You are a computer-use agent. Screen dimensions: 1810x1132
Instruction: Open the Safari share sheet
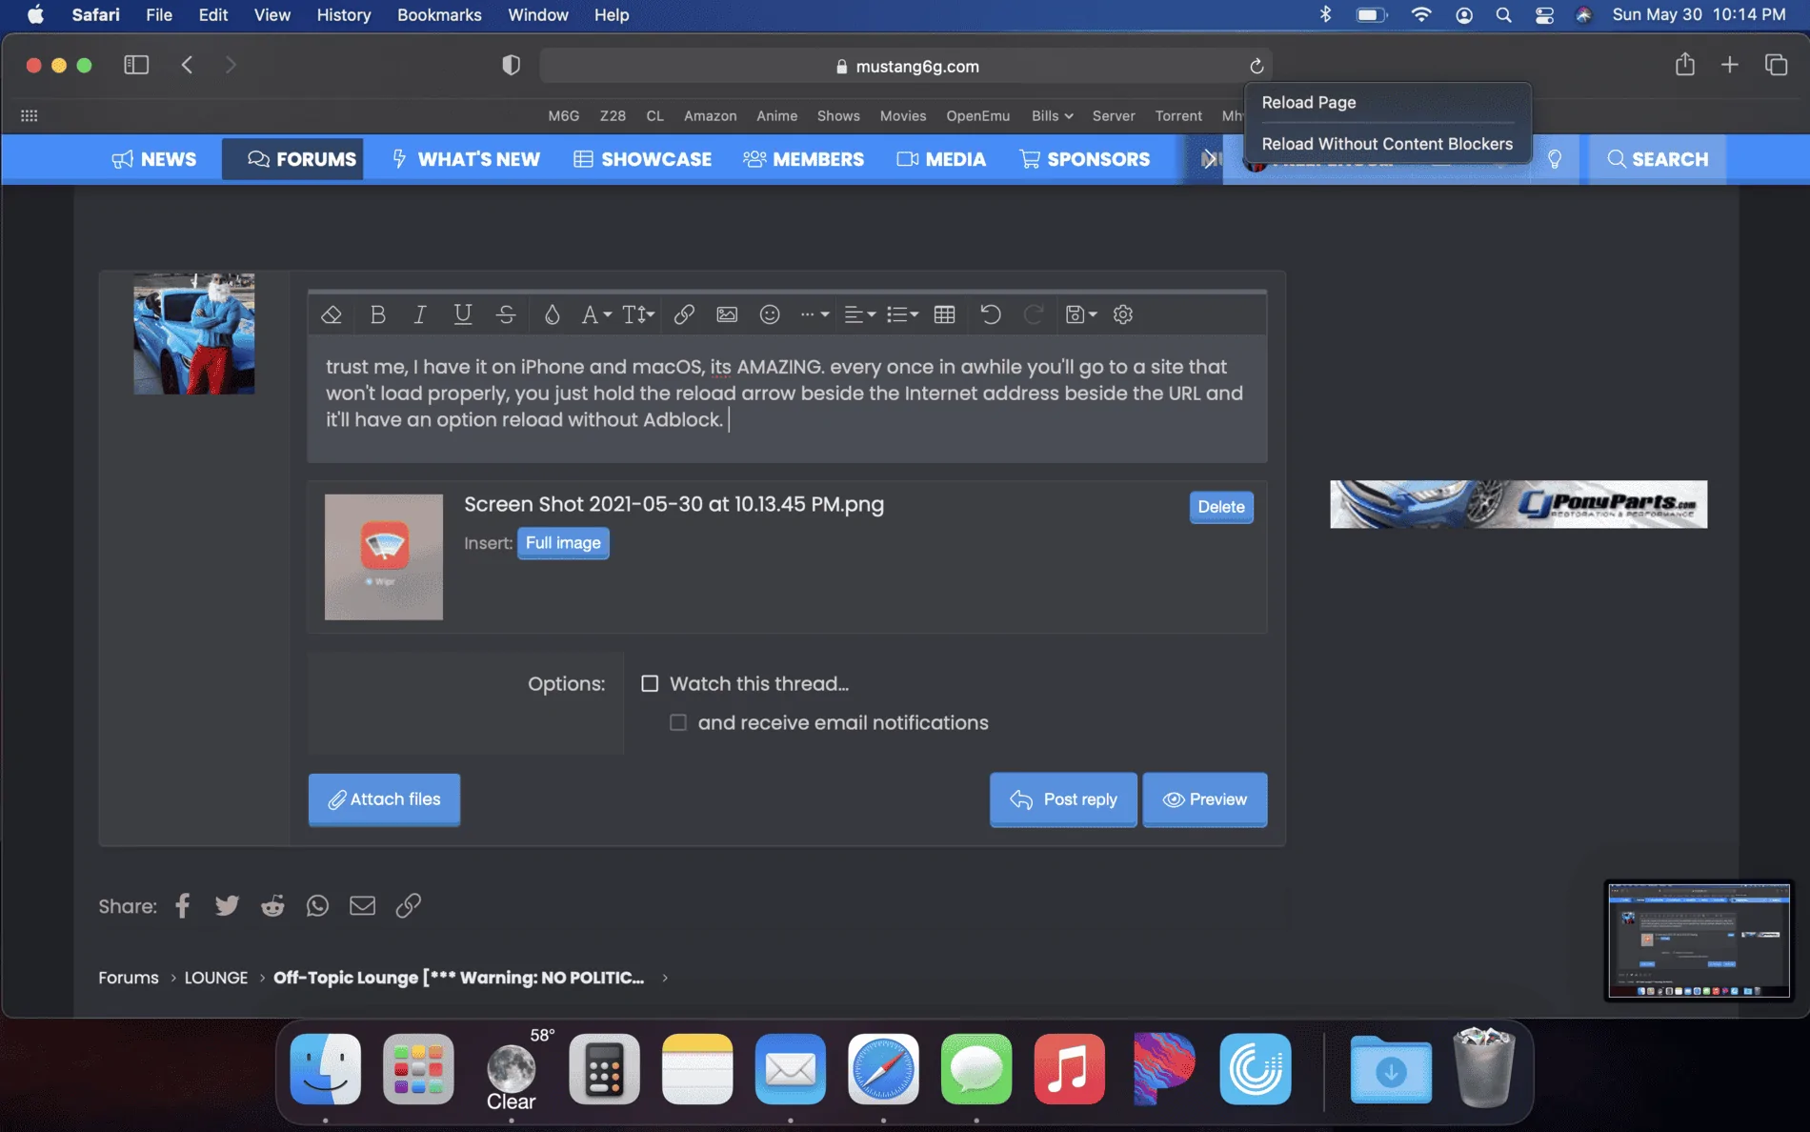click(x=1685, y=64)
